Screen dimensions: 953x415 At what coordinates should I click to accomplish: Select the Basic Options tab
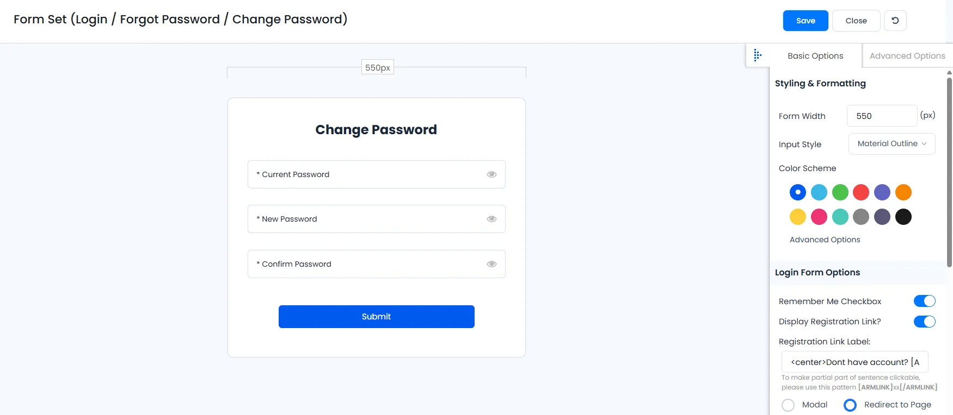coord(815,55)
